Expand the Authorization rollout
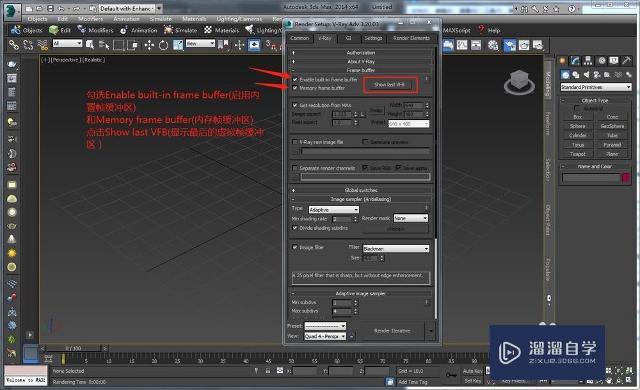Image resolution: width=640 pixels, height=390 pixels. pyautogui.click(x=361, y=53)
